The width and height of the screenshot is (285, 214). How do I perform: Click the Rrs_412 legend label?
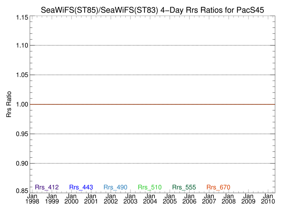coord(47,187)
